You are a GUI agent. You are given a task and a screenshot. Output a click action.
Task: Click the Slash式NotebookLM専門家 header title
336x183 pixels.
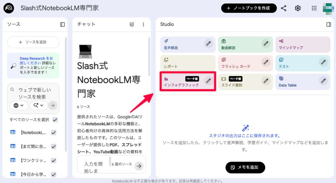click(x=60, y=8)
